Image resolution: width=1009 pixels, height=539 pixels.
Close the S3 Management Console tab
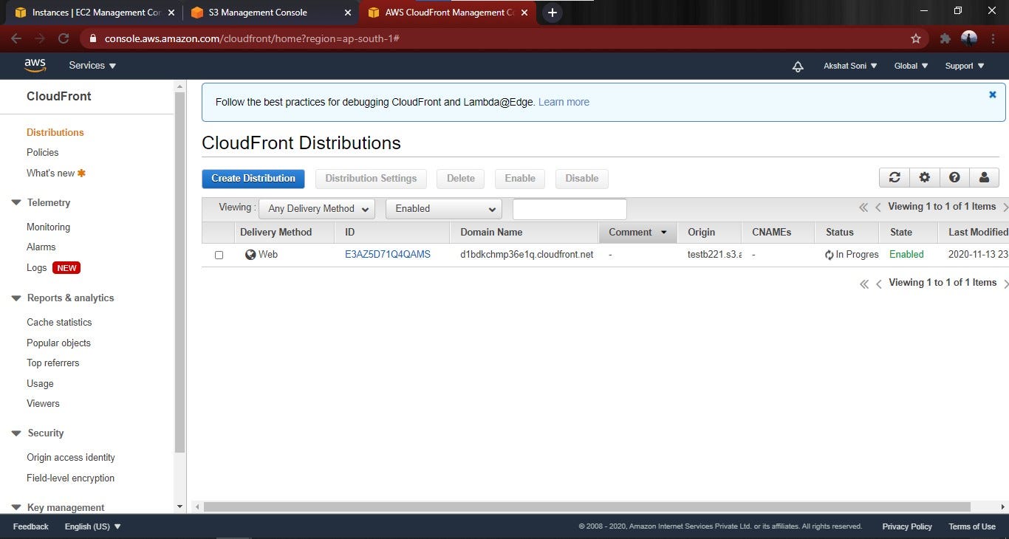348,13
